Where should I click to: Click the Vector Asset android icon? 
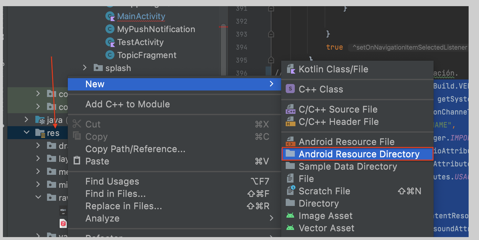(x=290, y=228)
